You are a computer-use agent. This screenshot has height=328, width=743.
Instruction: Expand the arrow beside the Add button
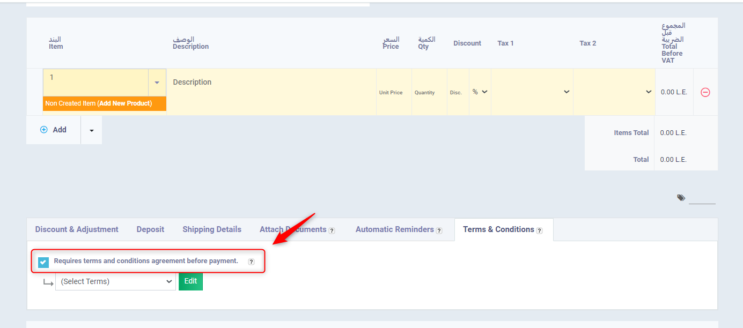tap(92, 130)
